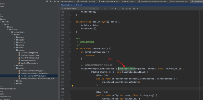The image size is (203, 100).
Task: Toggle Match Case in find bar
Action: coord(91,8)
